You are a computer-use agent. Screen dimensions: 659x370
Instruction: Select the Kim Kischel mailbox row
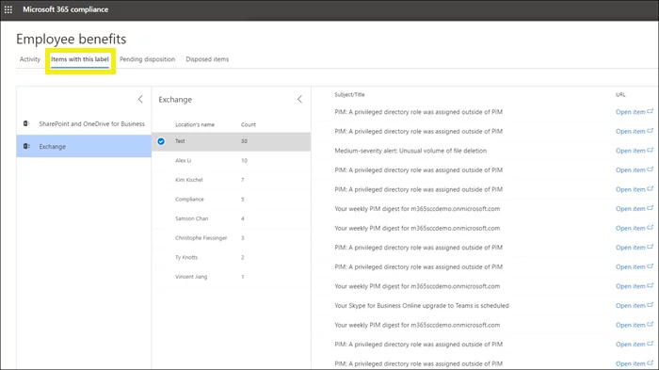[x=232, y=180]
